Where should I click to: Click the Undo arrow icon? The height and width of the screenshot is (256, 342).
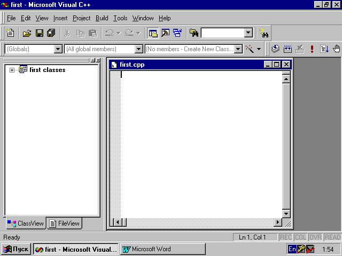click(x=109, y=33)
